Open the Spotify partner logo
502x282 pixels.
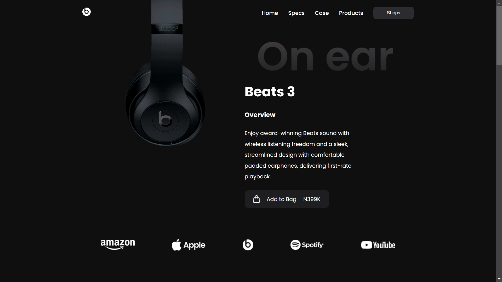point(307,245)
